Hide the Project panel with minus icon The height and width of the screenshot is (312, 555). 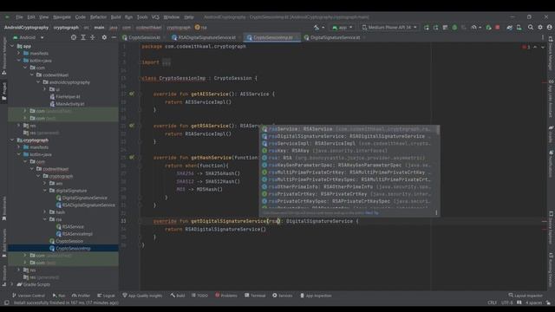click(x=114, y=37)
